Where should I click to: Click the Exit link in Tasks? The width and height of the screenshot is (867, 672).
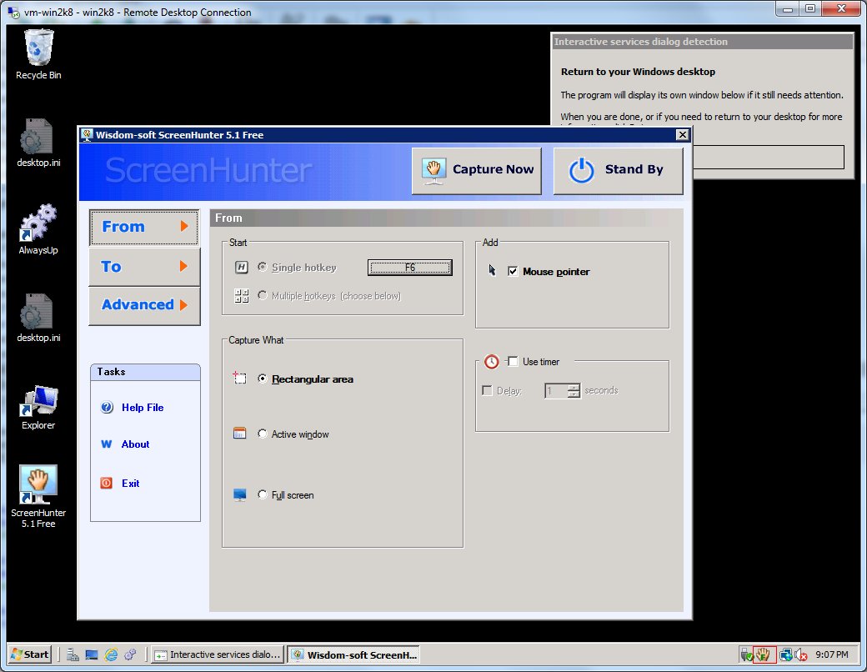pos(131,484)
